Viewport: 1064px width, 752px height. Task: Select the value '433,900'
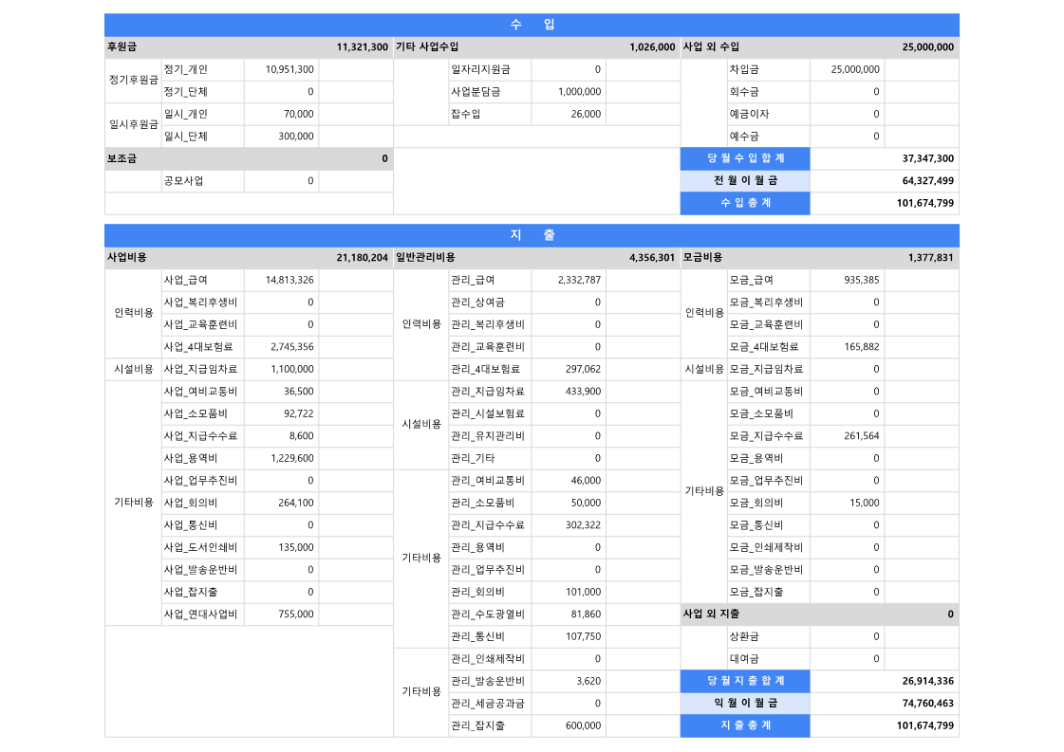(x=583, y=392)
